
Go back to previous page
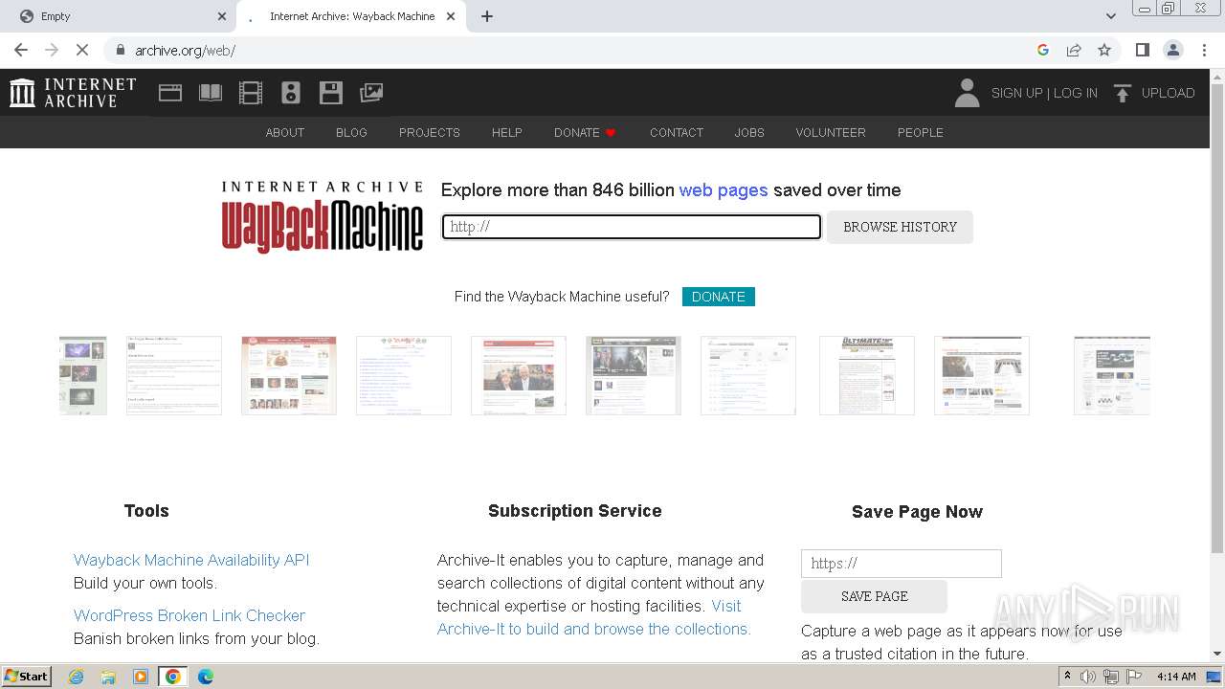(21, 50)
